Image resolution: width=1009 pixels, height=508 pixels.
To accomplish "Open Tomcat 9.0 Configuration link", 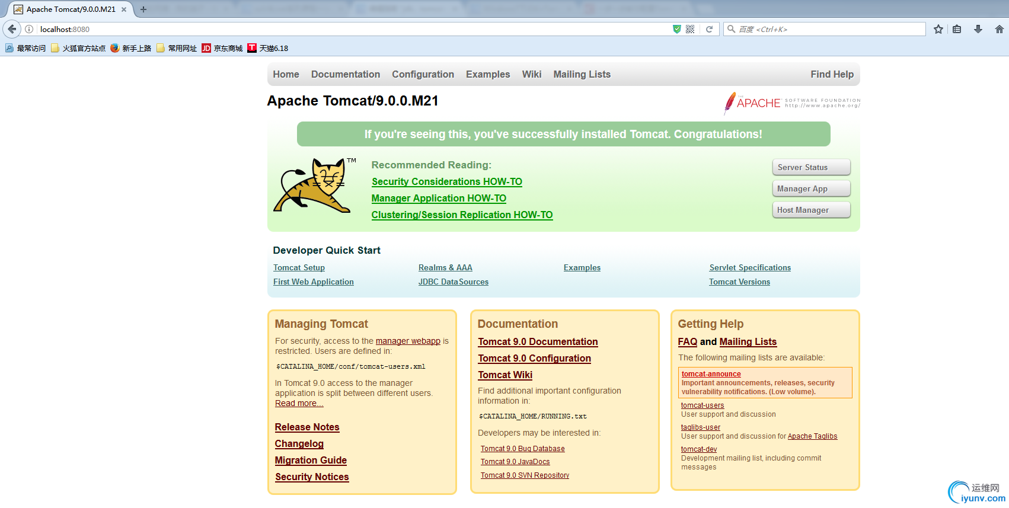I will [535, 358].
